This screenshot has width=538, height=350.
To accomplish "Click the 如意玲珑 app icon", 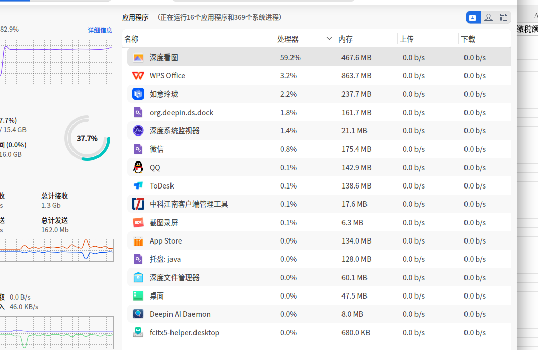I will click(x=138, y=94).
